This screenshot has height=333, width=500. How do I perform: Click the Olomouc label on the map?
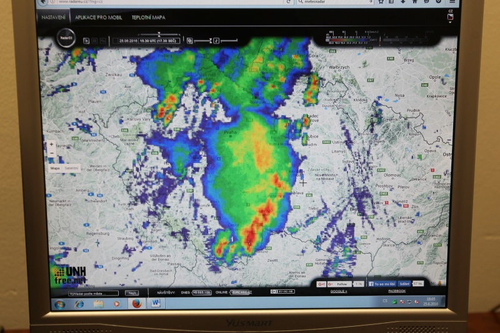[392, 175]
